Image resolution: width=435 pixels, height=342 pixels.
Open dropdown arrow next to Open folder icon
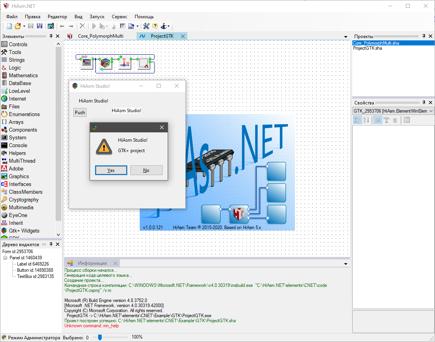coord(24,26)
